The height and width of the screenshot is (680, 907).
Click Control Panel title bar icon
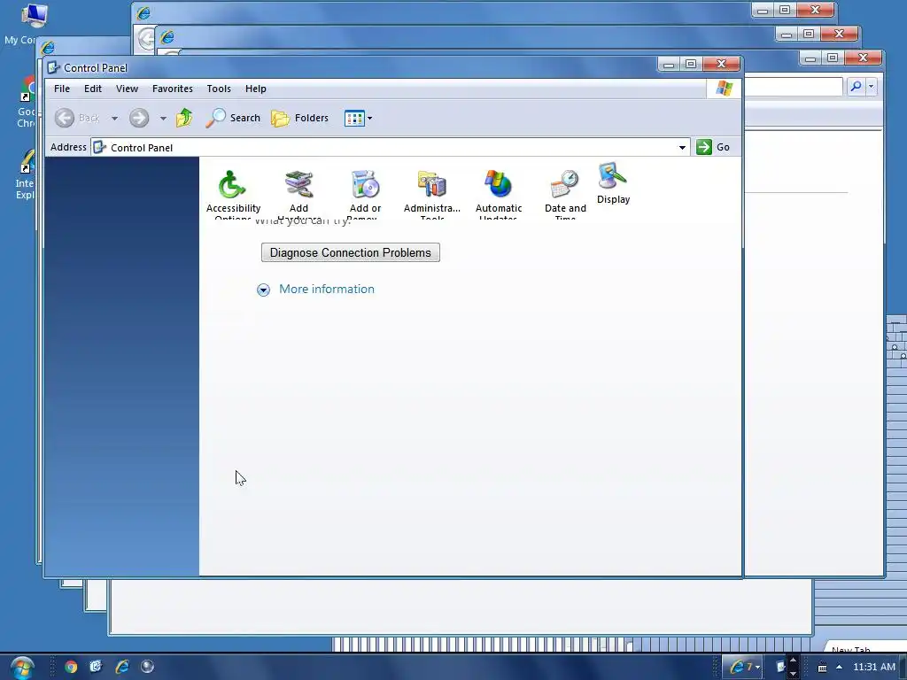[x=54, y=67]
